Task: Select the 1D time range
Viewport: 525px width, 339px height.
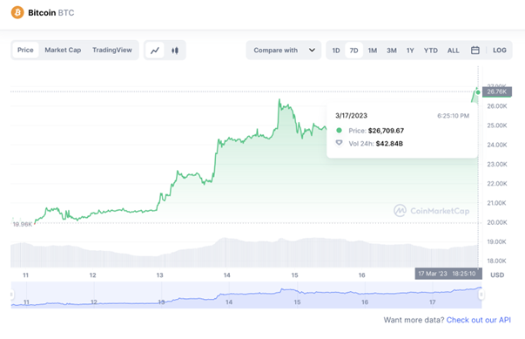Action: tap(336, 51)
